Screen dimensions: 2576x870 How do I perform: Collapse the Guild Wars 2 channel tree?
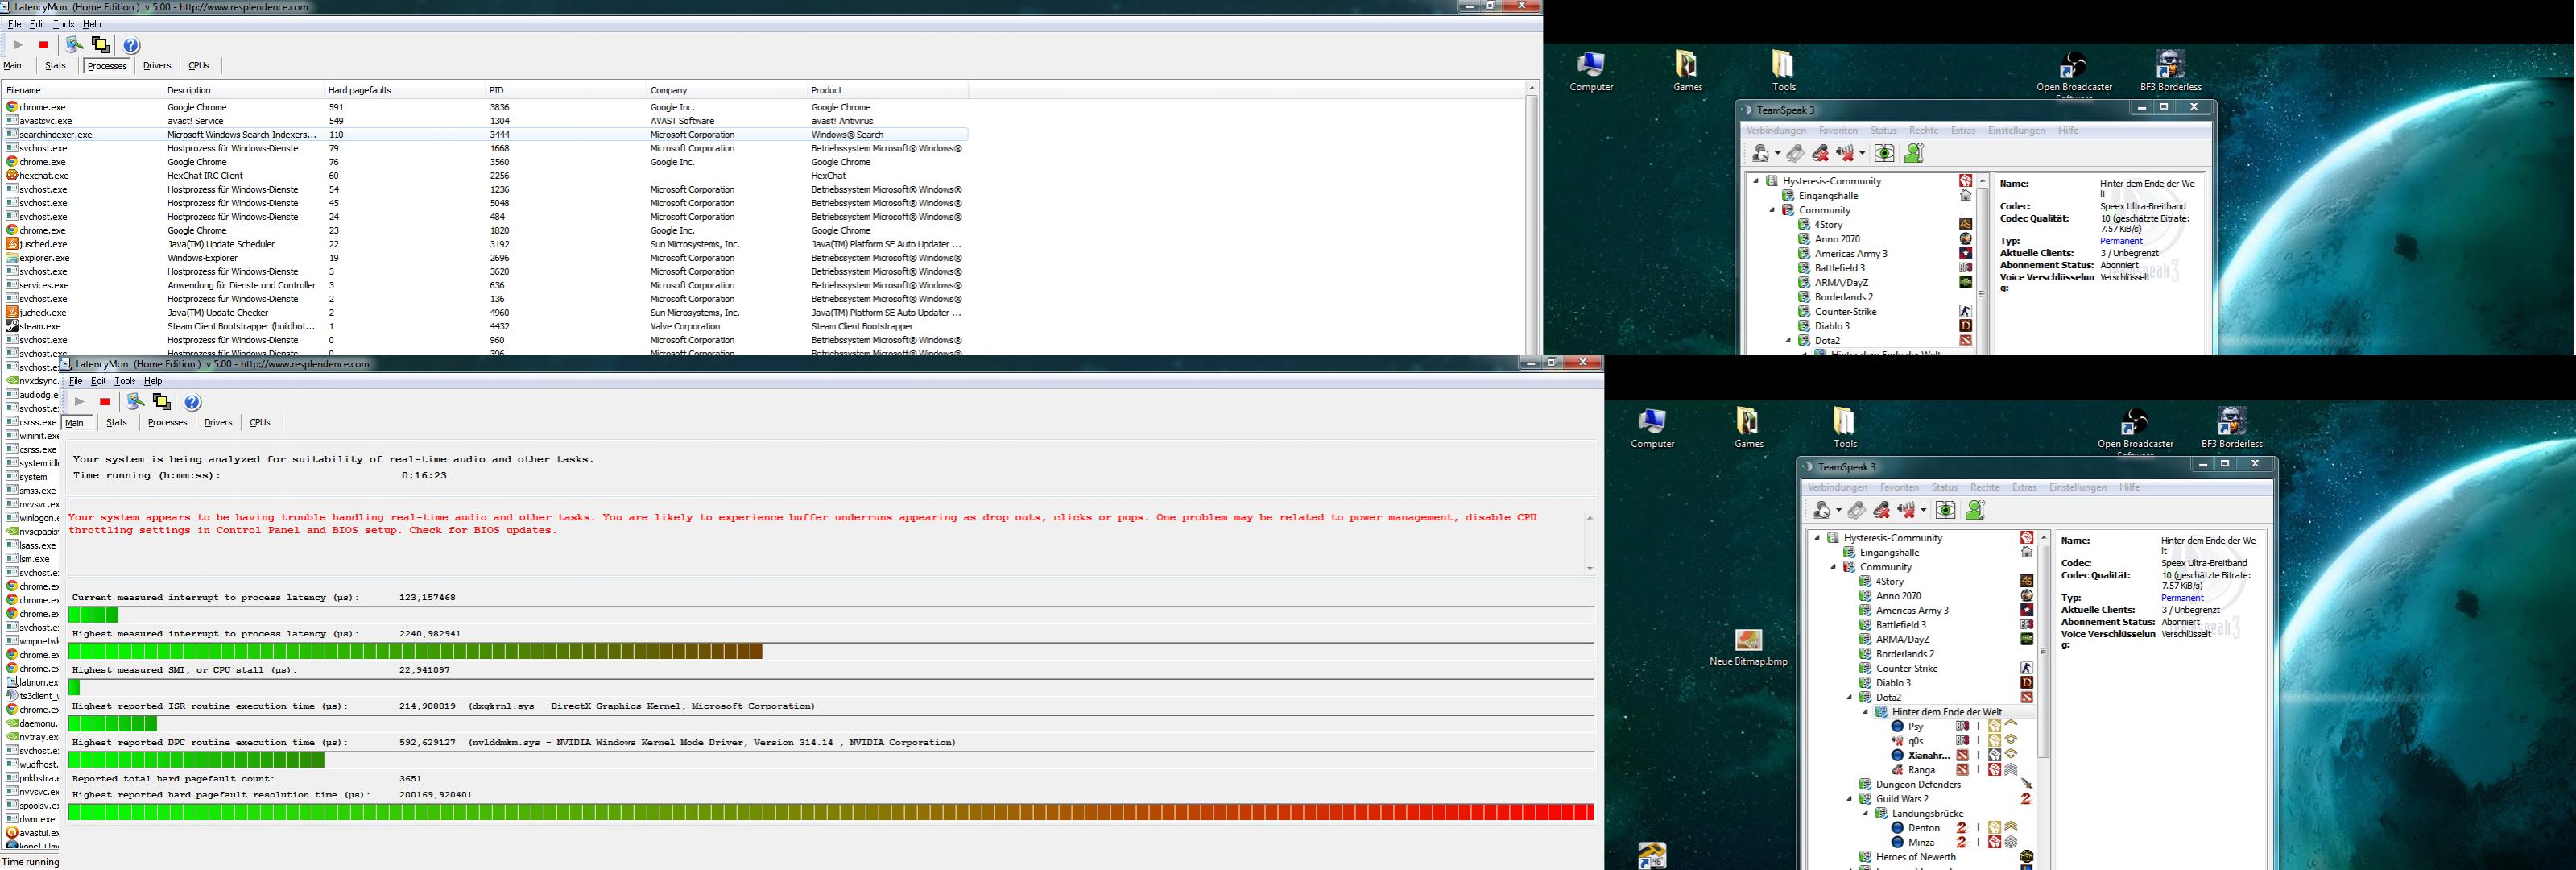[1850, 799]
